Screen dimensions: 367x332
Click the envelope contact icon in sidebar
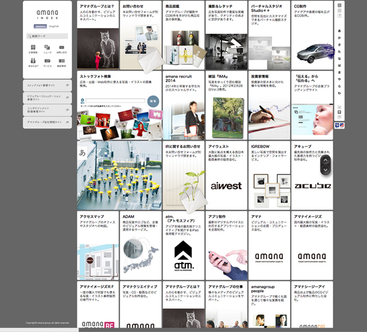click(61, 48)
